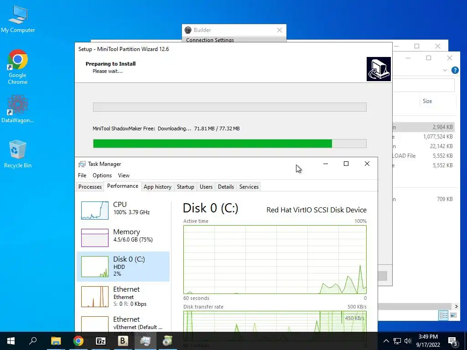The height and width of the screenshot is (350, 467).
Task: Minimize the Task Manager window
Action: pyautogui.click(x=326, y=164)
